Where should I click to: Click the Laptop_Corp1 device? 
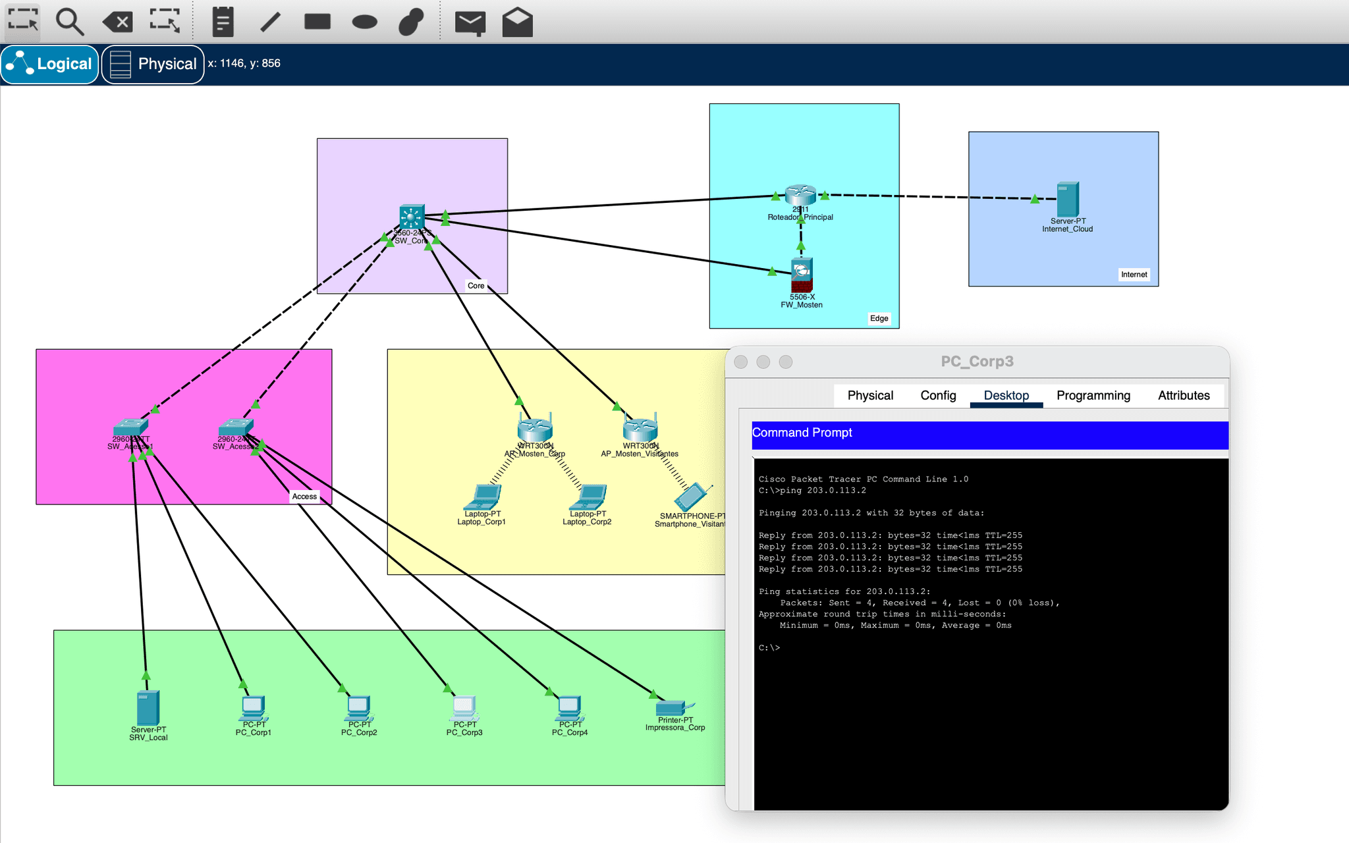[482, 497]
